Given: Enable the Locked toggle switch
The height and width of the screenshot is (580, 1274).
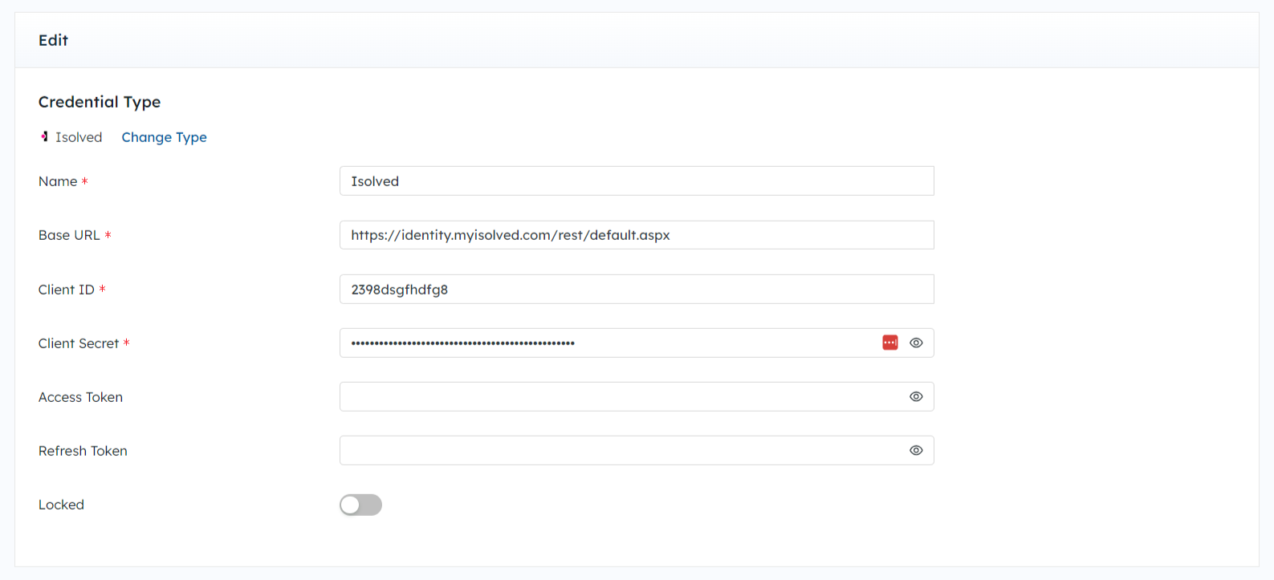Looking at the screenshot, I should (x=360, y=505).
